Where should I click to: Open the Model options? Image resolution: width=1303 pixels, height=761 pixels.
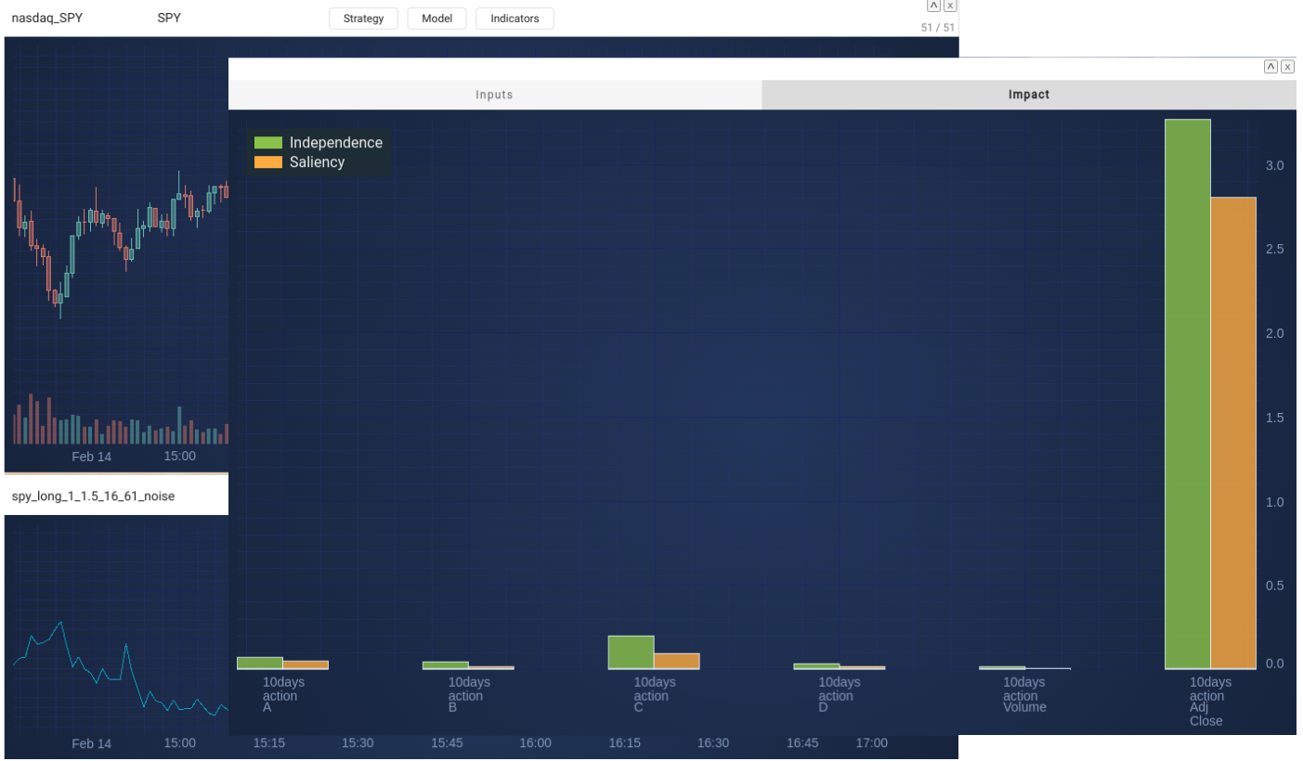pyautogui.click(x=437, y=19)
